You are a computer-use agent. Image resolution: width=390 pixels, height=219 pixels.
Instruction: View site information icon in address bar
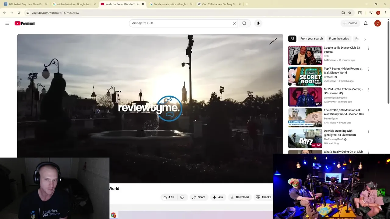tap(27, 13)
